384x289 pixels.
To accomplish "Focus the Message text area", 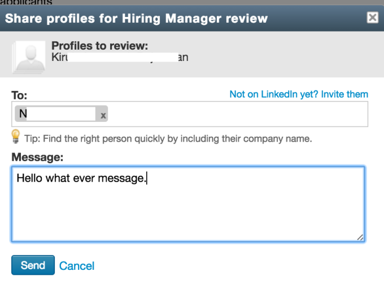I will 187,209.
